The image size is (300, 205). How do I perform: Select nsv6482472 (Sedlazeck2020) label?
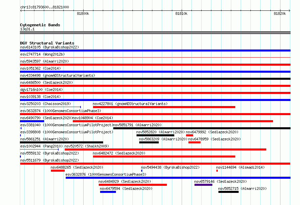119,153
